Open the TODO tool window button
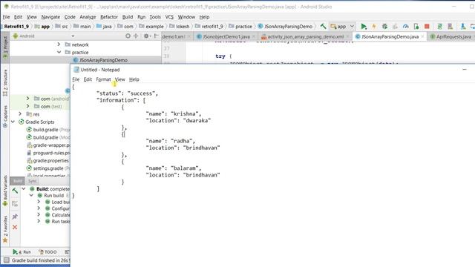 pos(47,251)
